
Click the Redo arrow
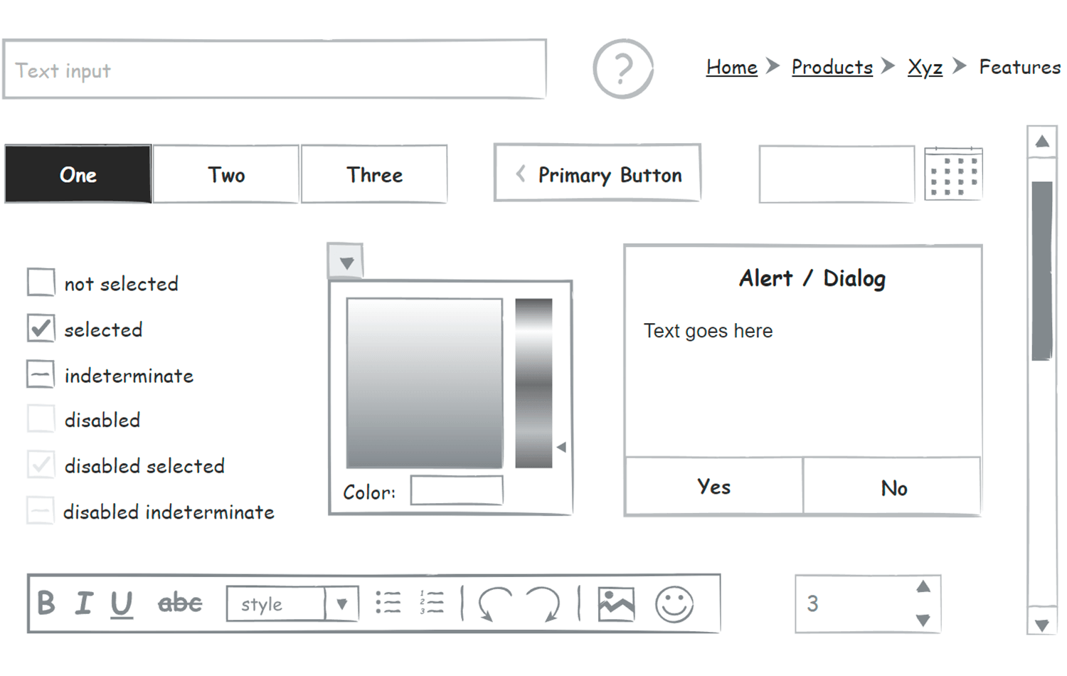pos(543,604)
